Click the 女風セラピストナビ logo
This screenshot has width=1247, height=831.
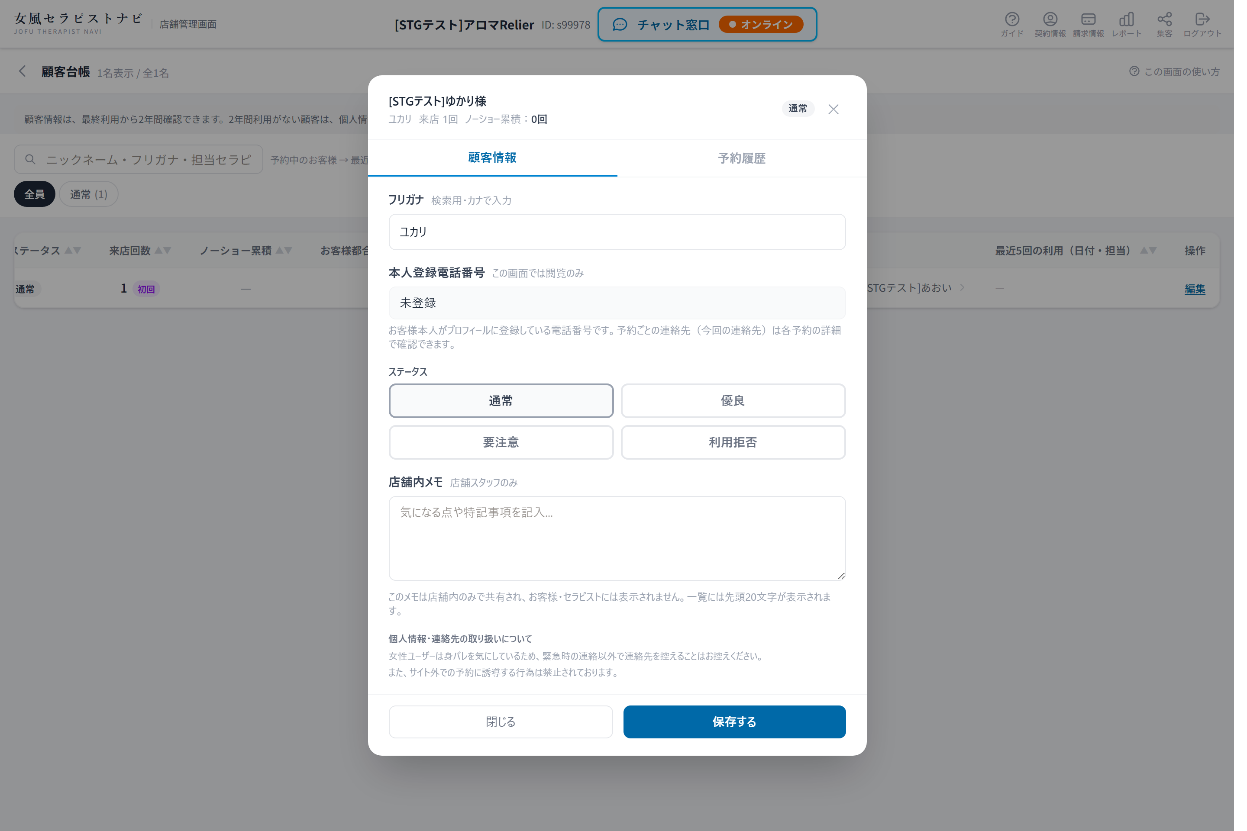(x=78, y=23)
